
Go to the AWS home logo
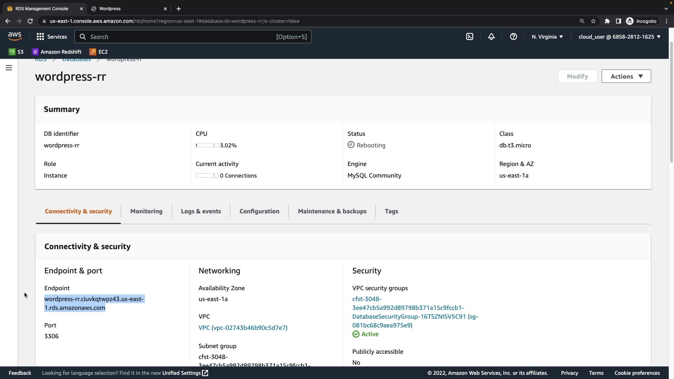[15, 36]
